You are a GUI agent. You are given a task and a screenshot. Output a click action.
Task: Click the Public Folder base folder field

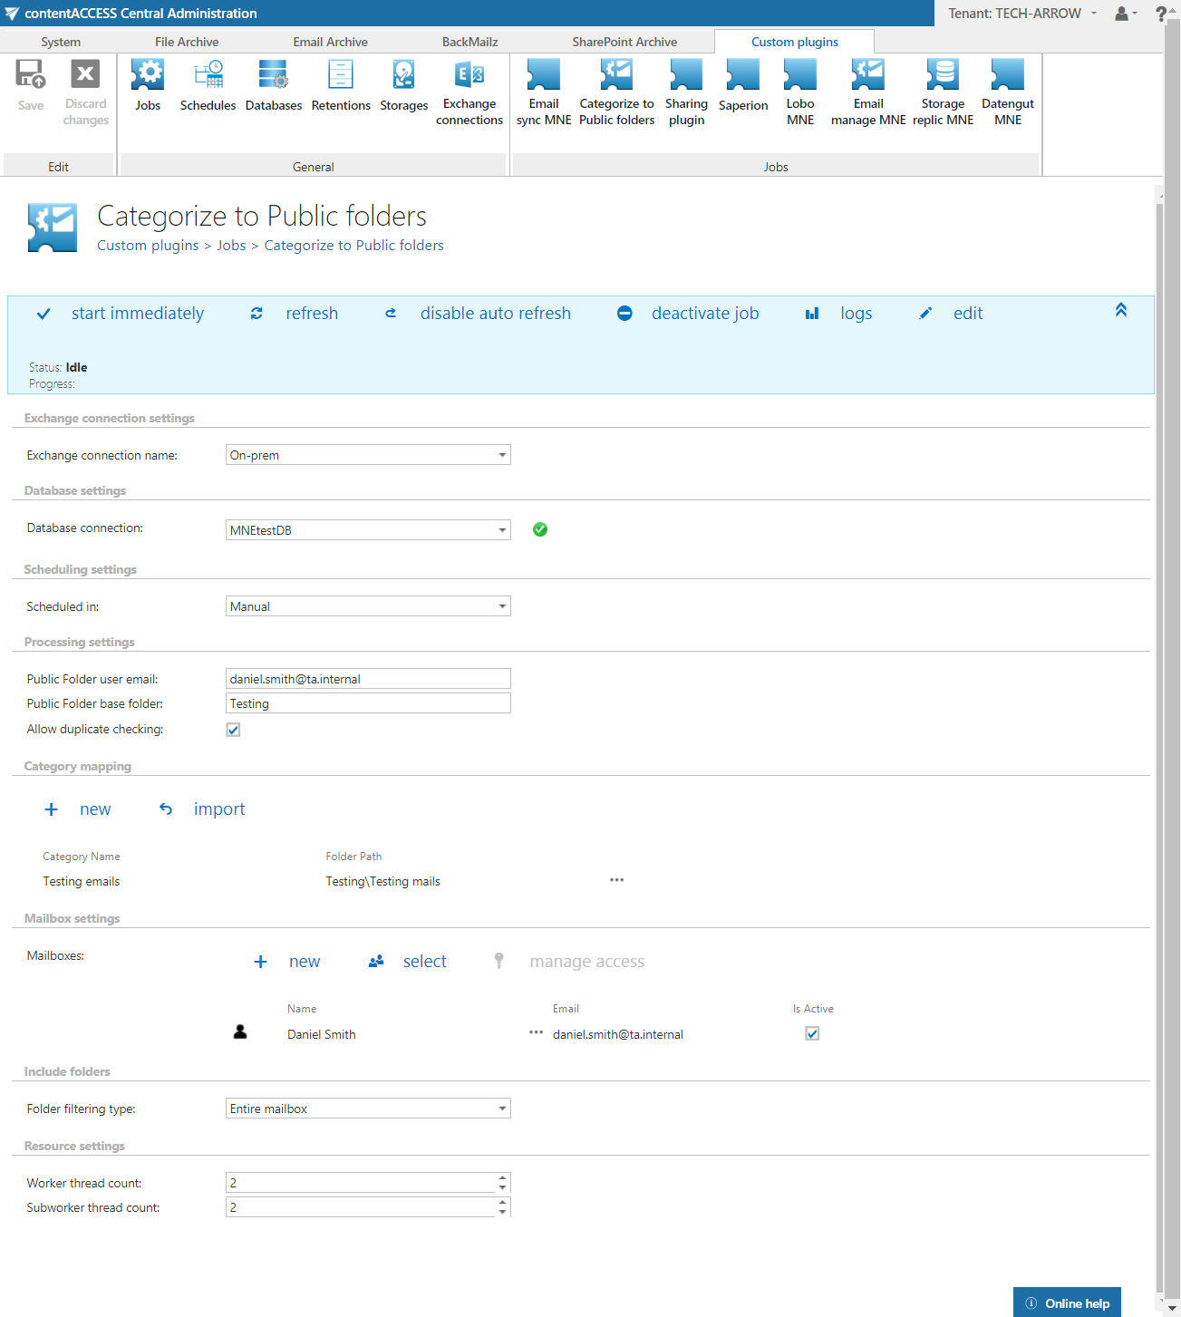pyautogui.click(x=368, y=703)
